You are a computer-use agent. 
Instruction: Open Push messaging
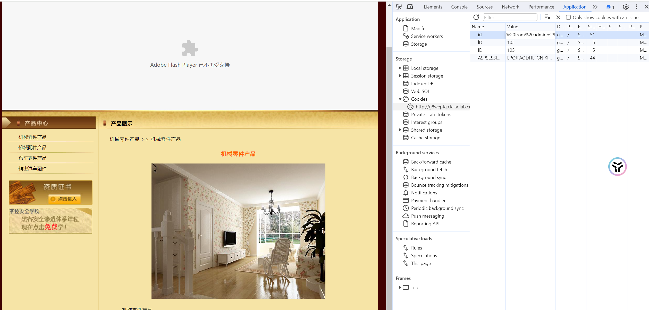coord(427,216)
